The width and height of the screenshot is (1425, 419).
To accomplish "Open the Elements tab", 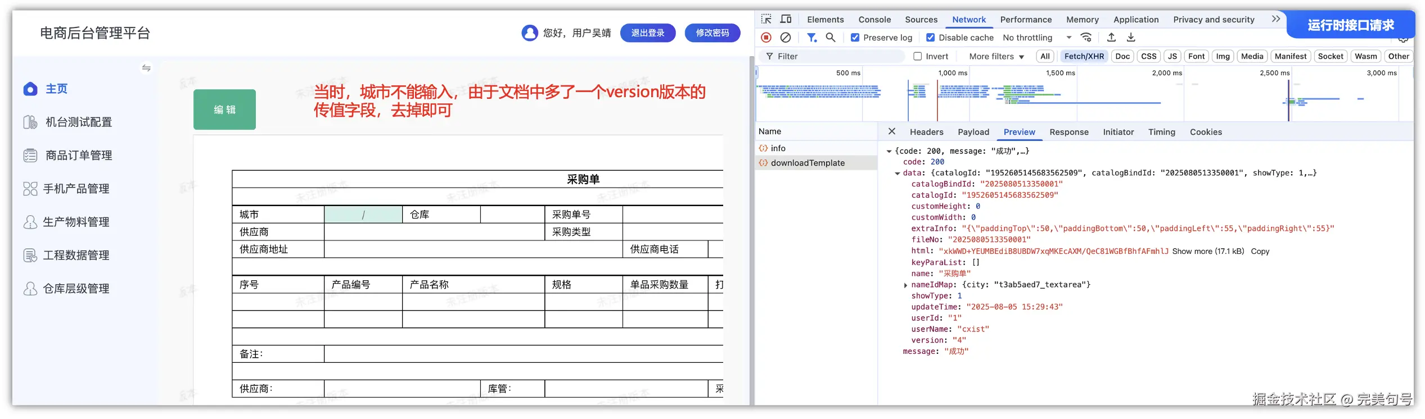I will tap(826, 19).
